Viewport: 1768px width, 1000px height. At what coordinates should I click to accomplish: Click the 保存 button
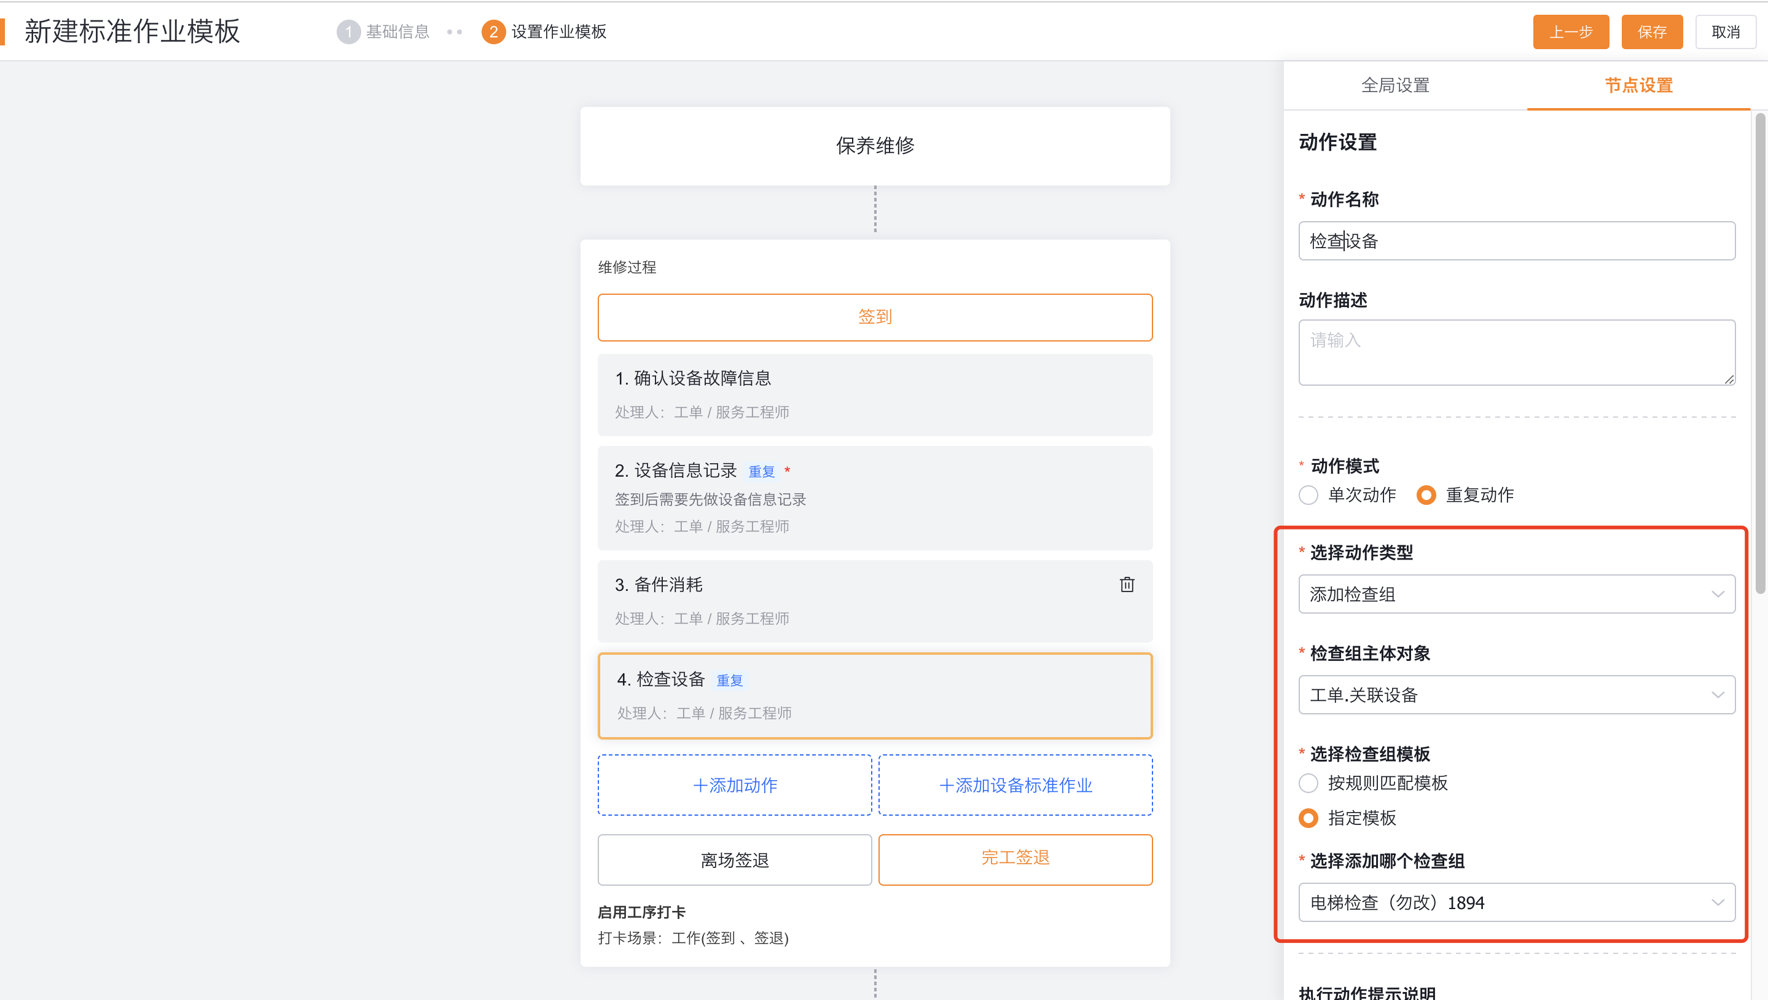[x=1651, y=31]
